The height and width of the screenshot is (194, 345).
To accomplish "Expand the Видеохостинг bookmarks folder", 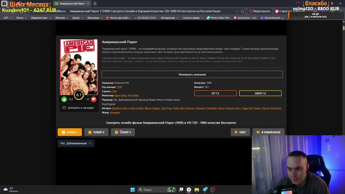I will (41, 18).
